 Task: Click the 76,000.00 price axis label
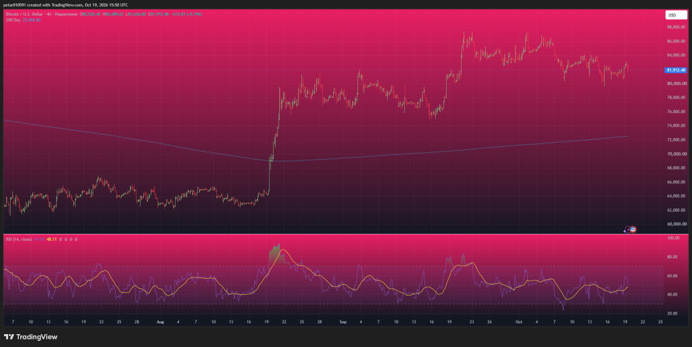[676, 112]
